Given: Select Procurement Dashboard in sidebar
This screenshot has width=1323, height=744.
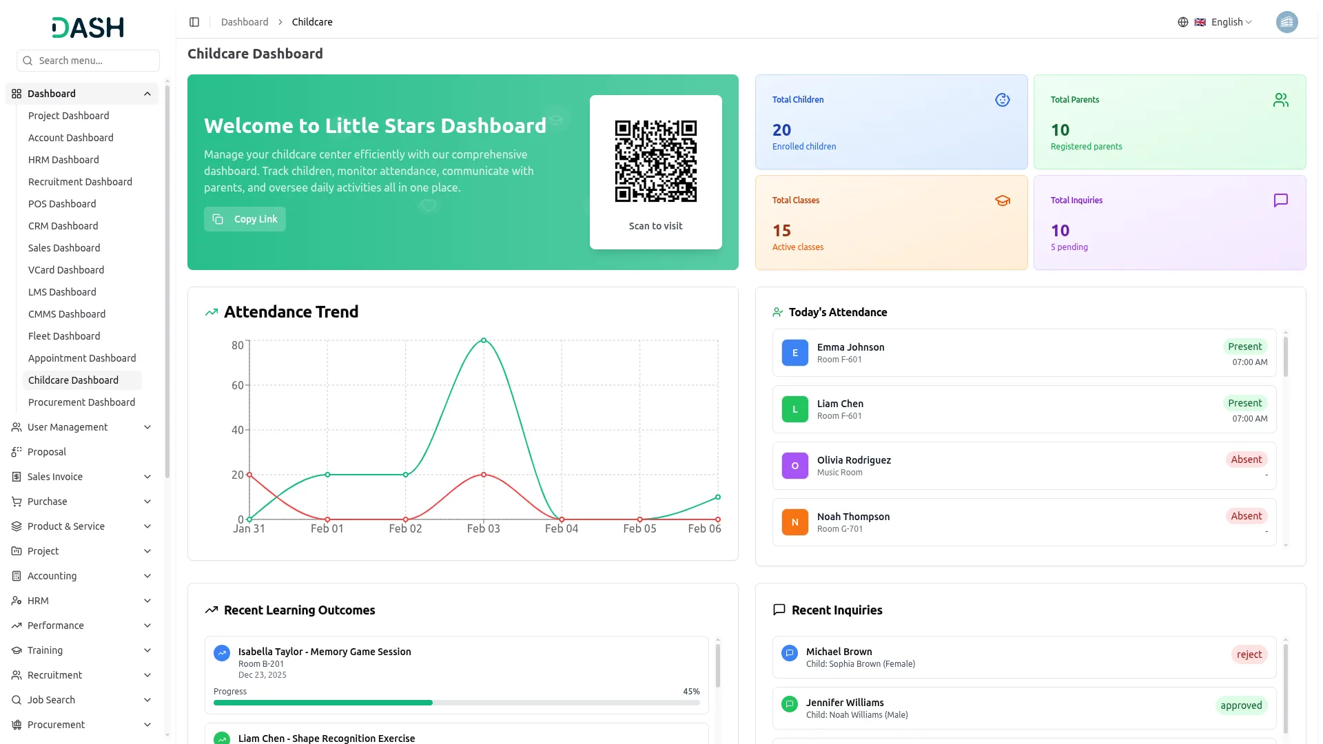Looking at the screenshot, I should click(81, 402).
